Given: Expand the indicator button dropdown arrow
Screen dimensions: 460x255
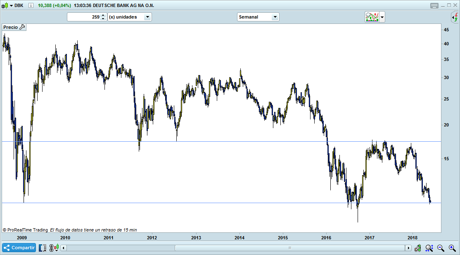Looking at the screenshot, I should click(x=382, y=17).
